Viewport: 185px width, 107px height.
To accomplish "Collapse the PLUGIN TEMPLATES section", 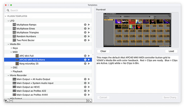I will [x=5, y=16].
